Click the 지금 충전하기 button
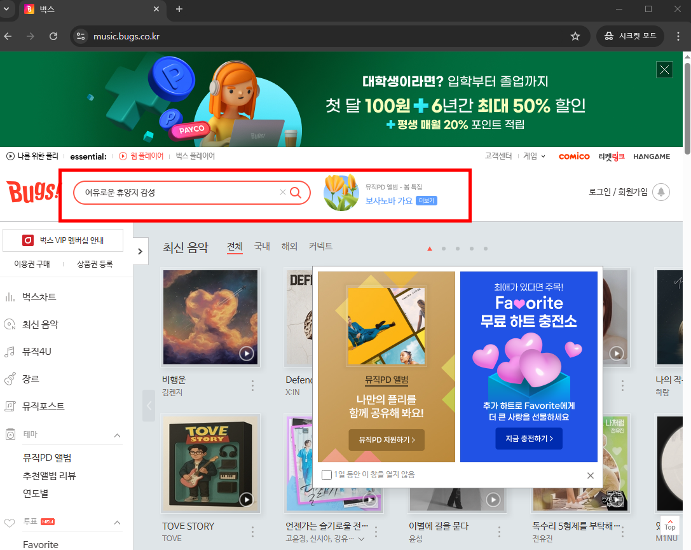 (x=528, y=438)
